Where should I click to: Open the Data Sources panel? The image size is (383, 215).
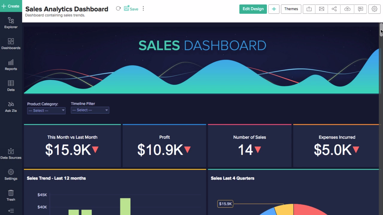[11, 153]
